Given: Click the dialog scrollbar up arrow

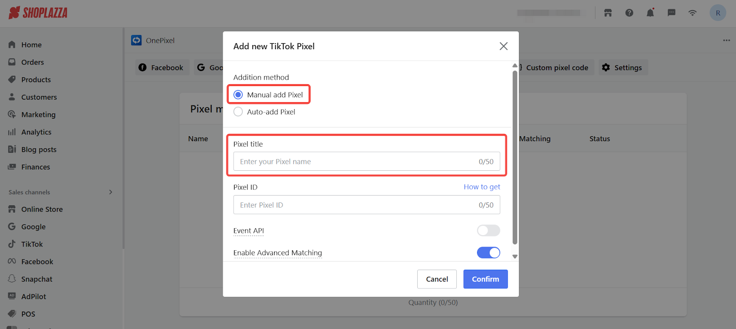Looking at the screenshot, I should coord(515,66).
